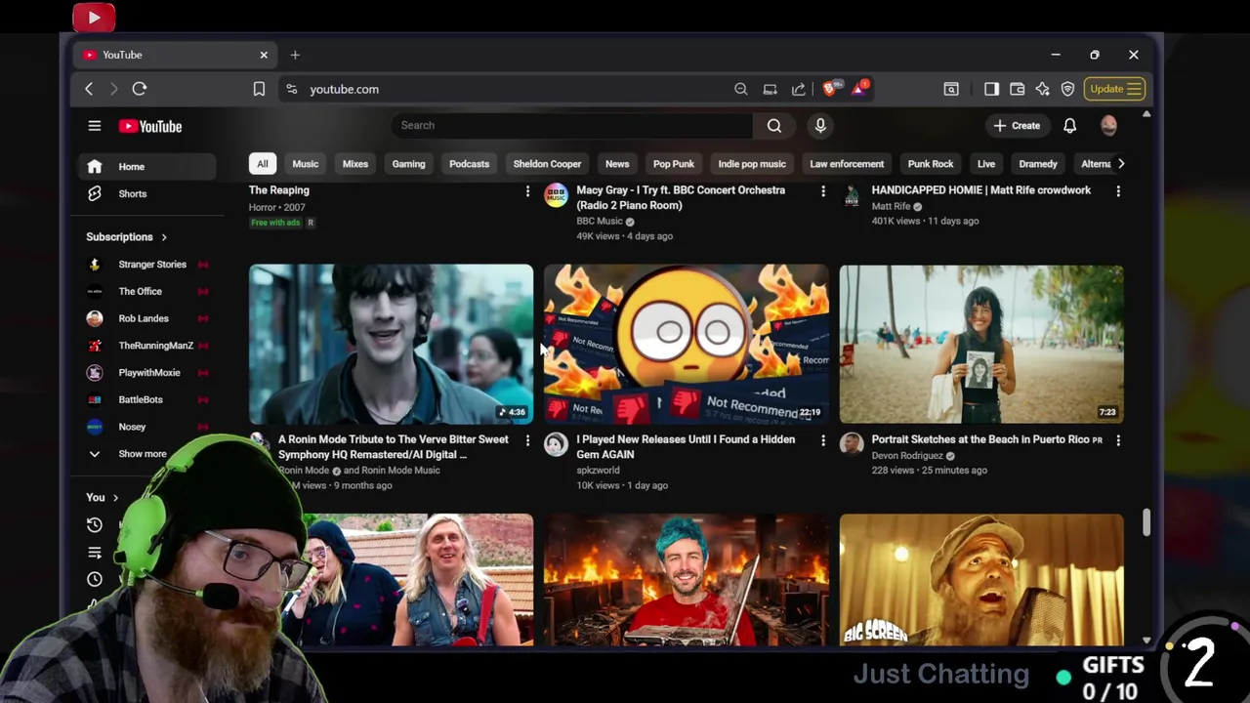Select the Podcasts filter chip
1250x703 pixels.
(x=469, y=164)
